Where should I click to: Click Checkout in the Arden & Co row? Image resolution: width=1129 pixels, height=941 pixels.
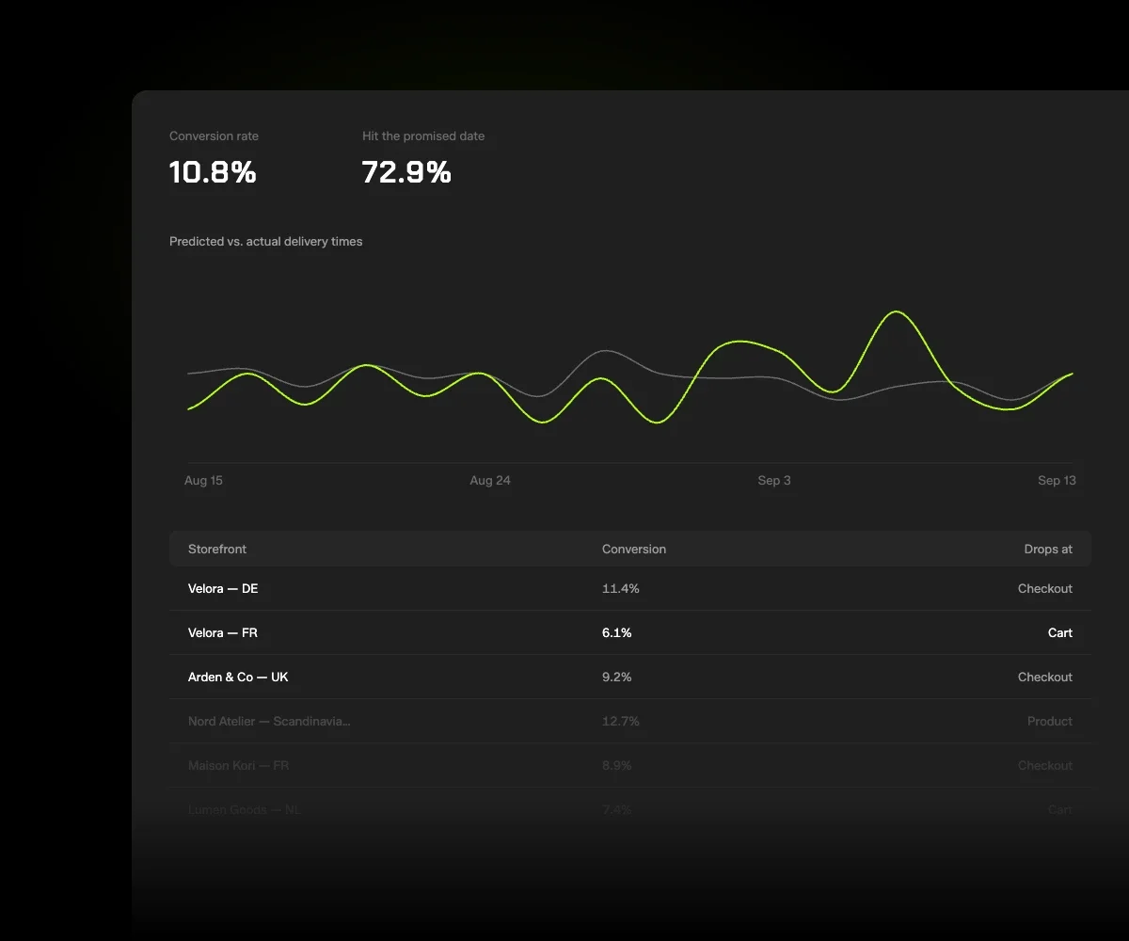[x=1045, y=678]
